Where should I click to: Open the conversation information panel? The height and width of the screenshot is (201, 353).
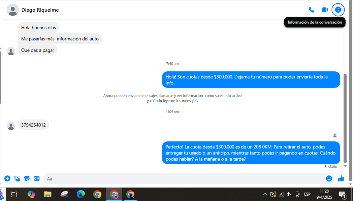pos(338,10)
